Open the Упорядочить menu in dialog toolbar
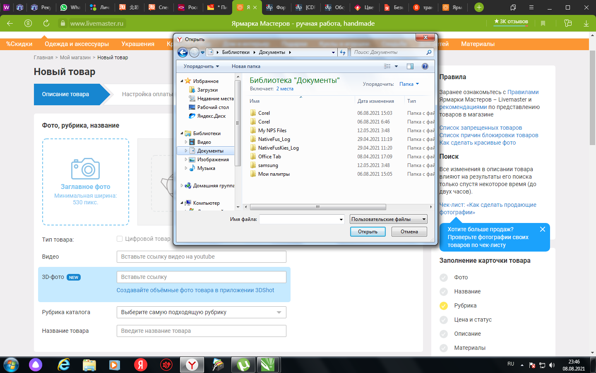 (x=201, y=66)
